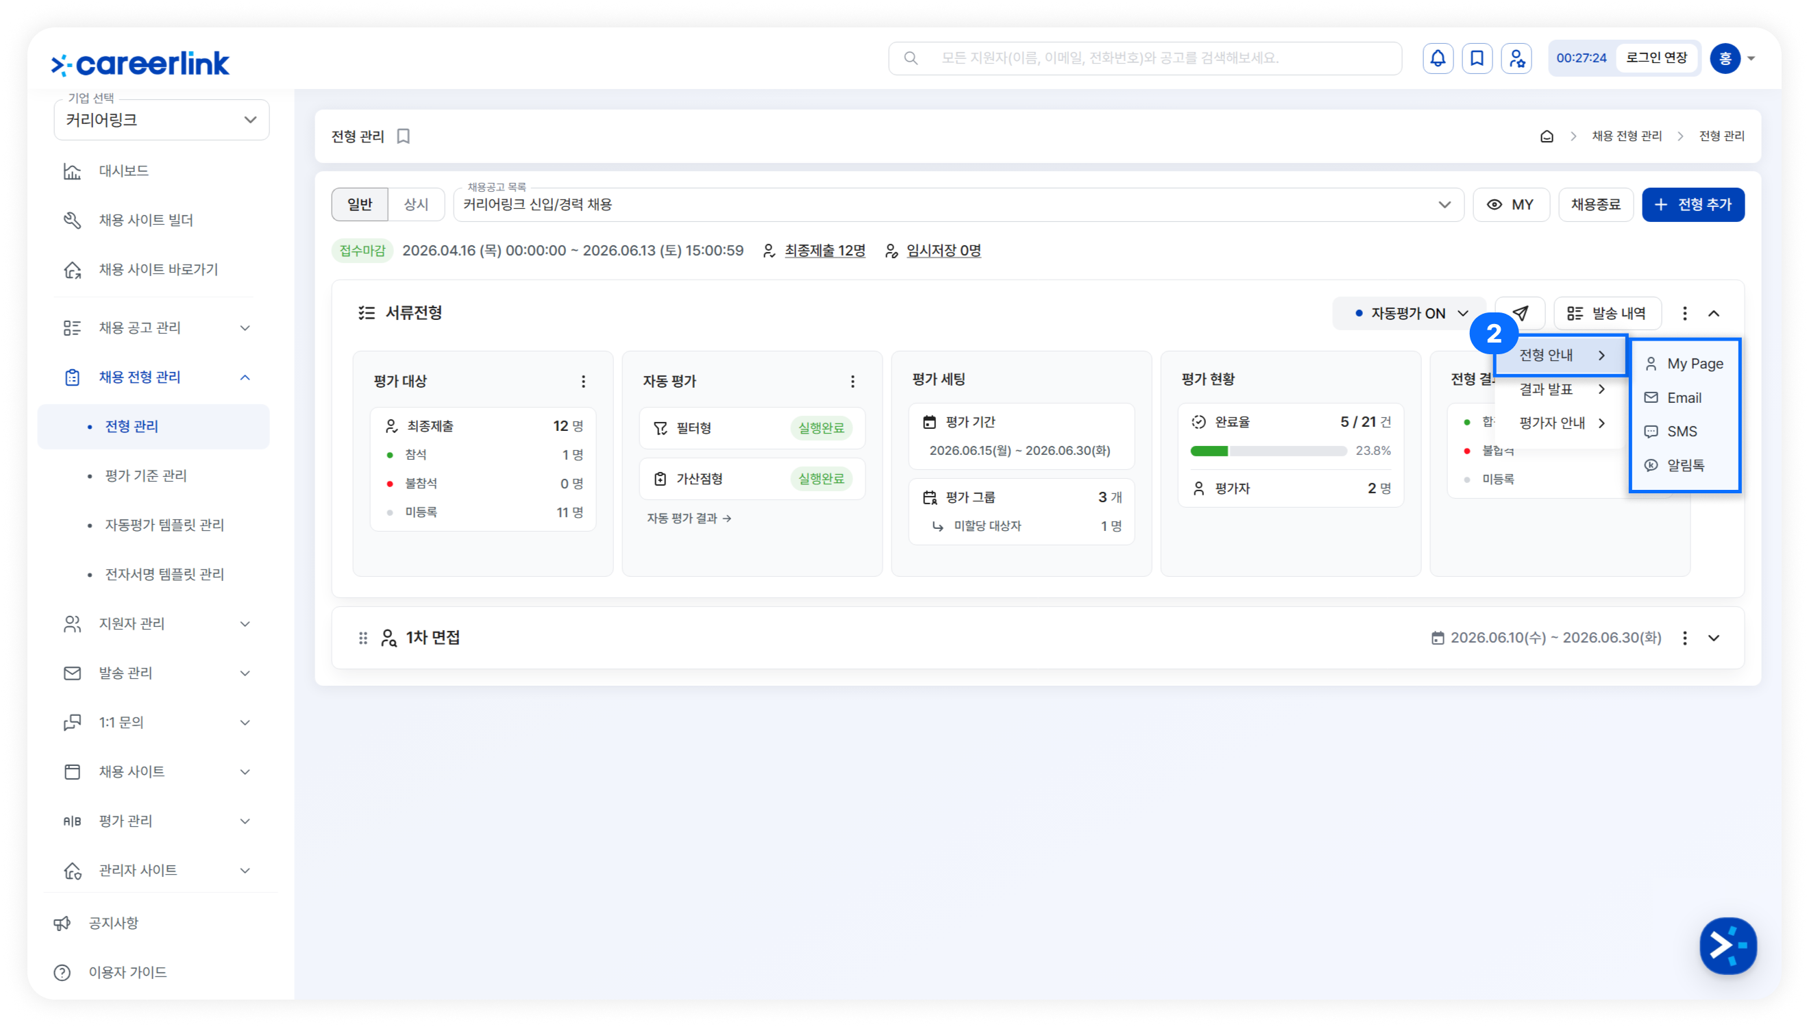Screen dimensions: 1809x1027
Task: Open the 평가 대상 card options menu
Action: click(583, 382)
